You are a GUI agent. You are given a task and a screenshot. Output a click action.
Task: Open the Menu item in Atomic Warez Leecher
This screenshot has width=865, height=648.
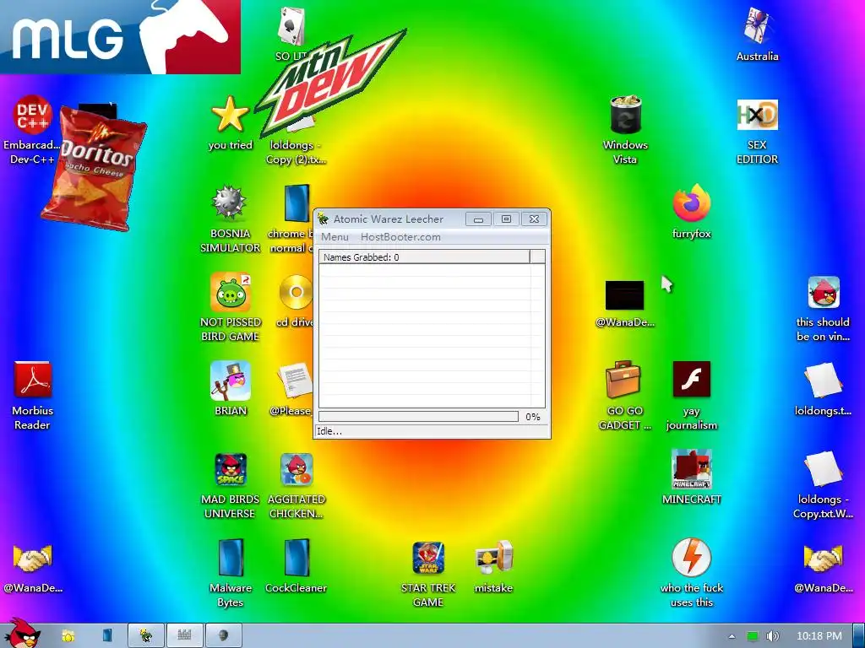click(335, 237)
